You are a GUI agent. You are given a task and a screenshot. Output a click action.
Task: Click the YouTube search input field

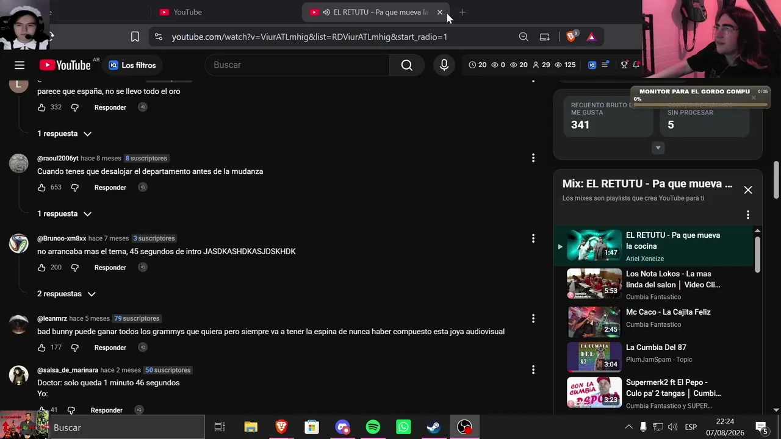point(297,65)
